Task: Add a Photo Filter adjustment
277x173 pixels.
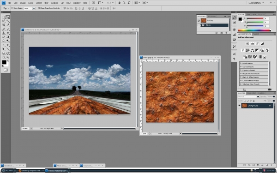Action: tap(262, 50)
